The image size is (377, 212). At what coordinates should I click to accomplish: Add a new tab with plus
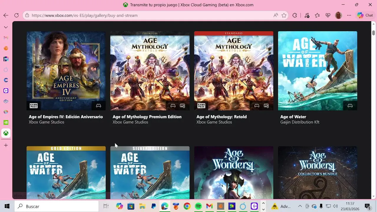pyautogui.click(x=6, y=145)
